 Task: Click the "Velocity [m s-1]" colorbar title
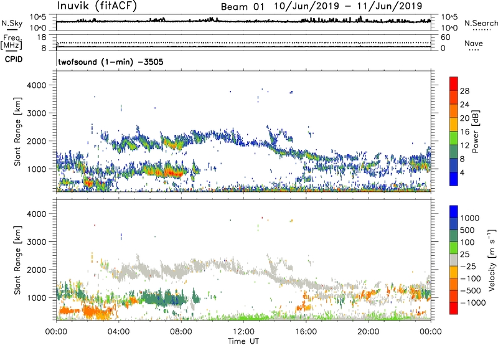coord(492,260)
